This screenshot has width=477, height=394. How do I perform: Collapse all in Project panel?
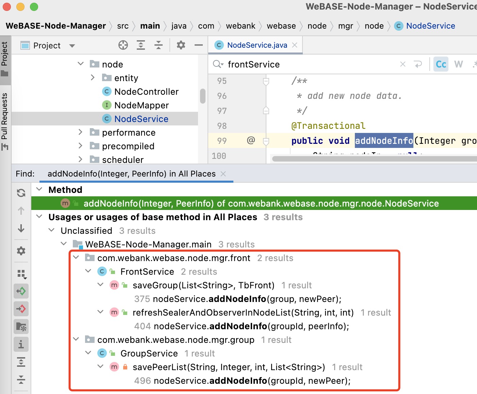[159, 45]
